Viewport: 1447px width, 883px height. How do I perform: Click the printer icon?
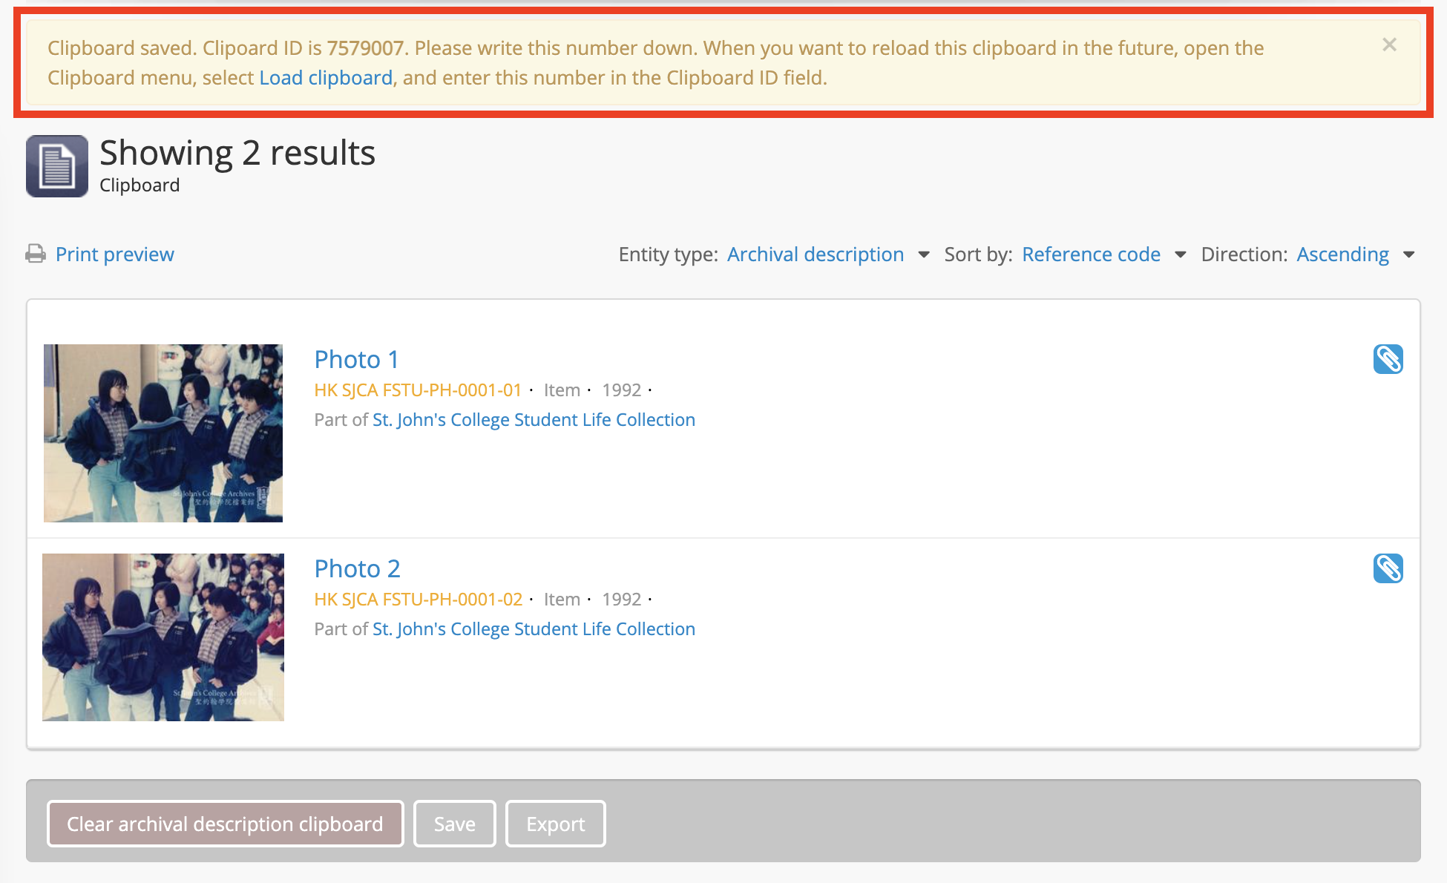(x=36, y=255)
